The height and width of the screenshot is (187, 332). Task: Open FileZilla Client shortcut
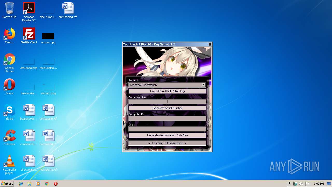click(29, 36)
